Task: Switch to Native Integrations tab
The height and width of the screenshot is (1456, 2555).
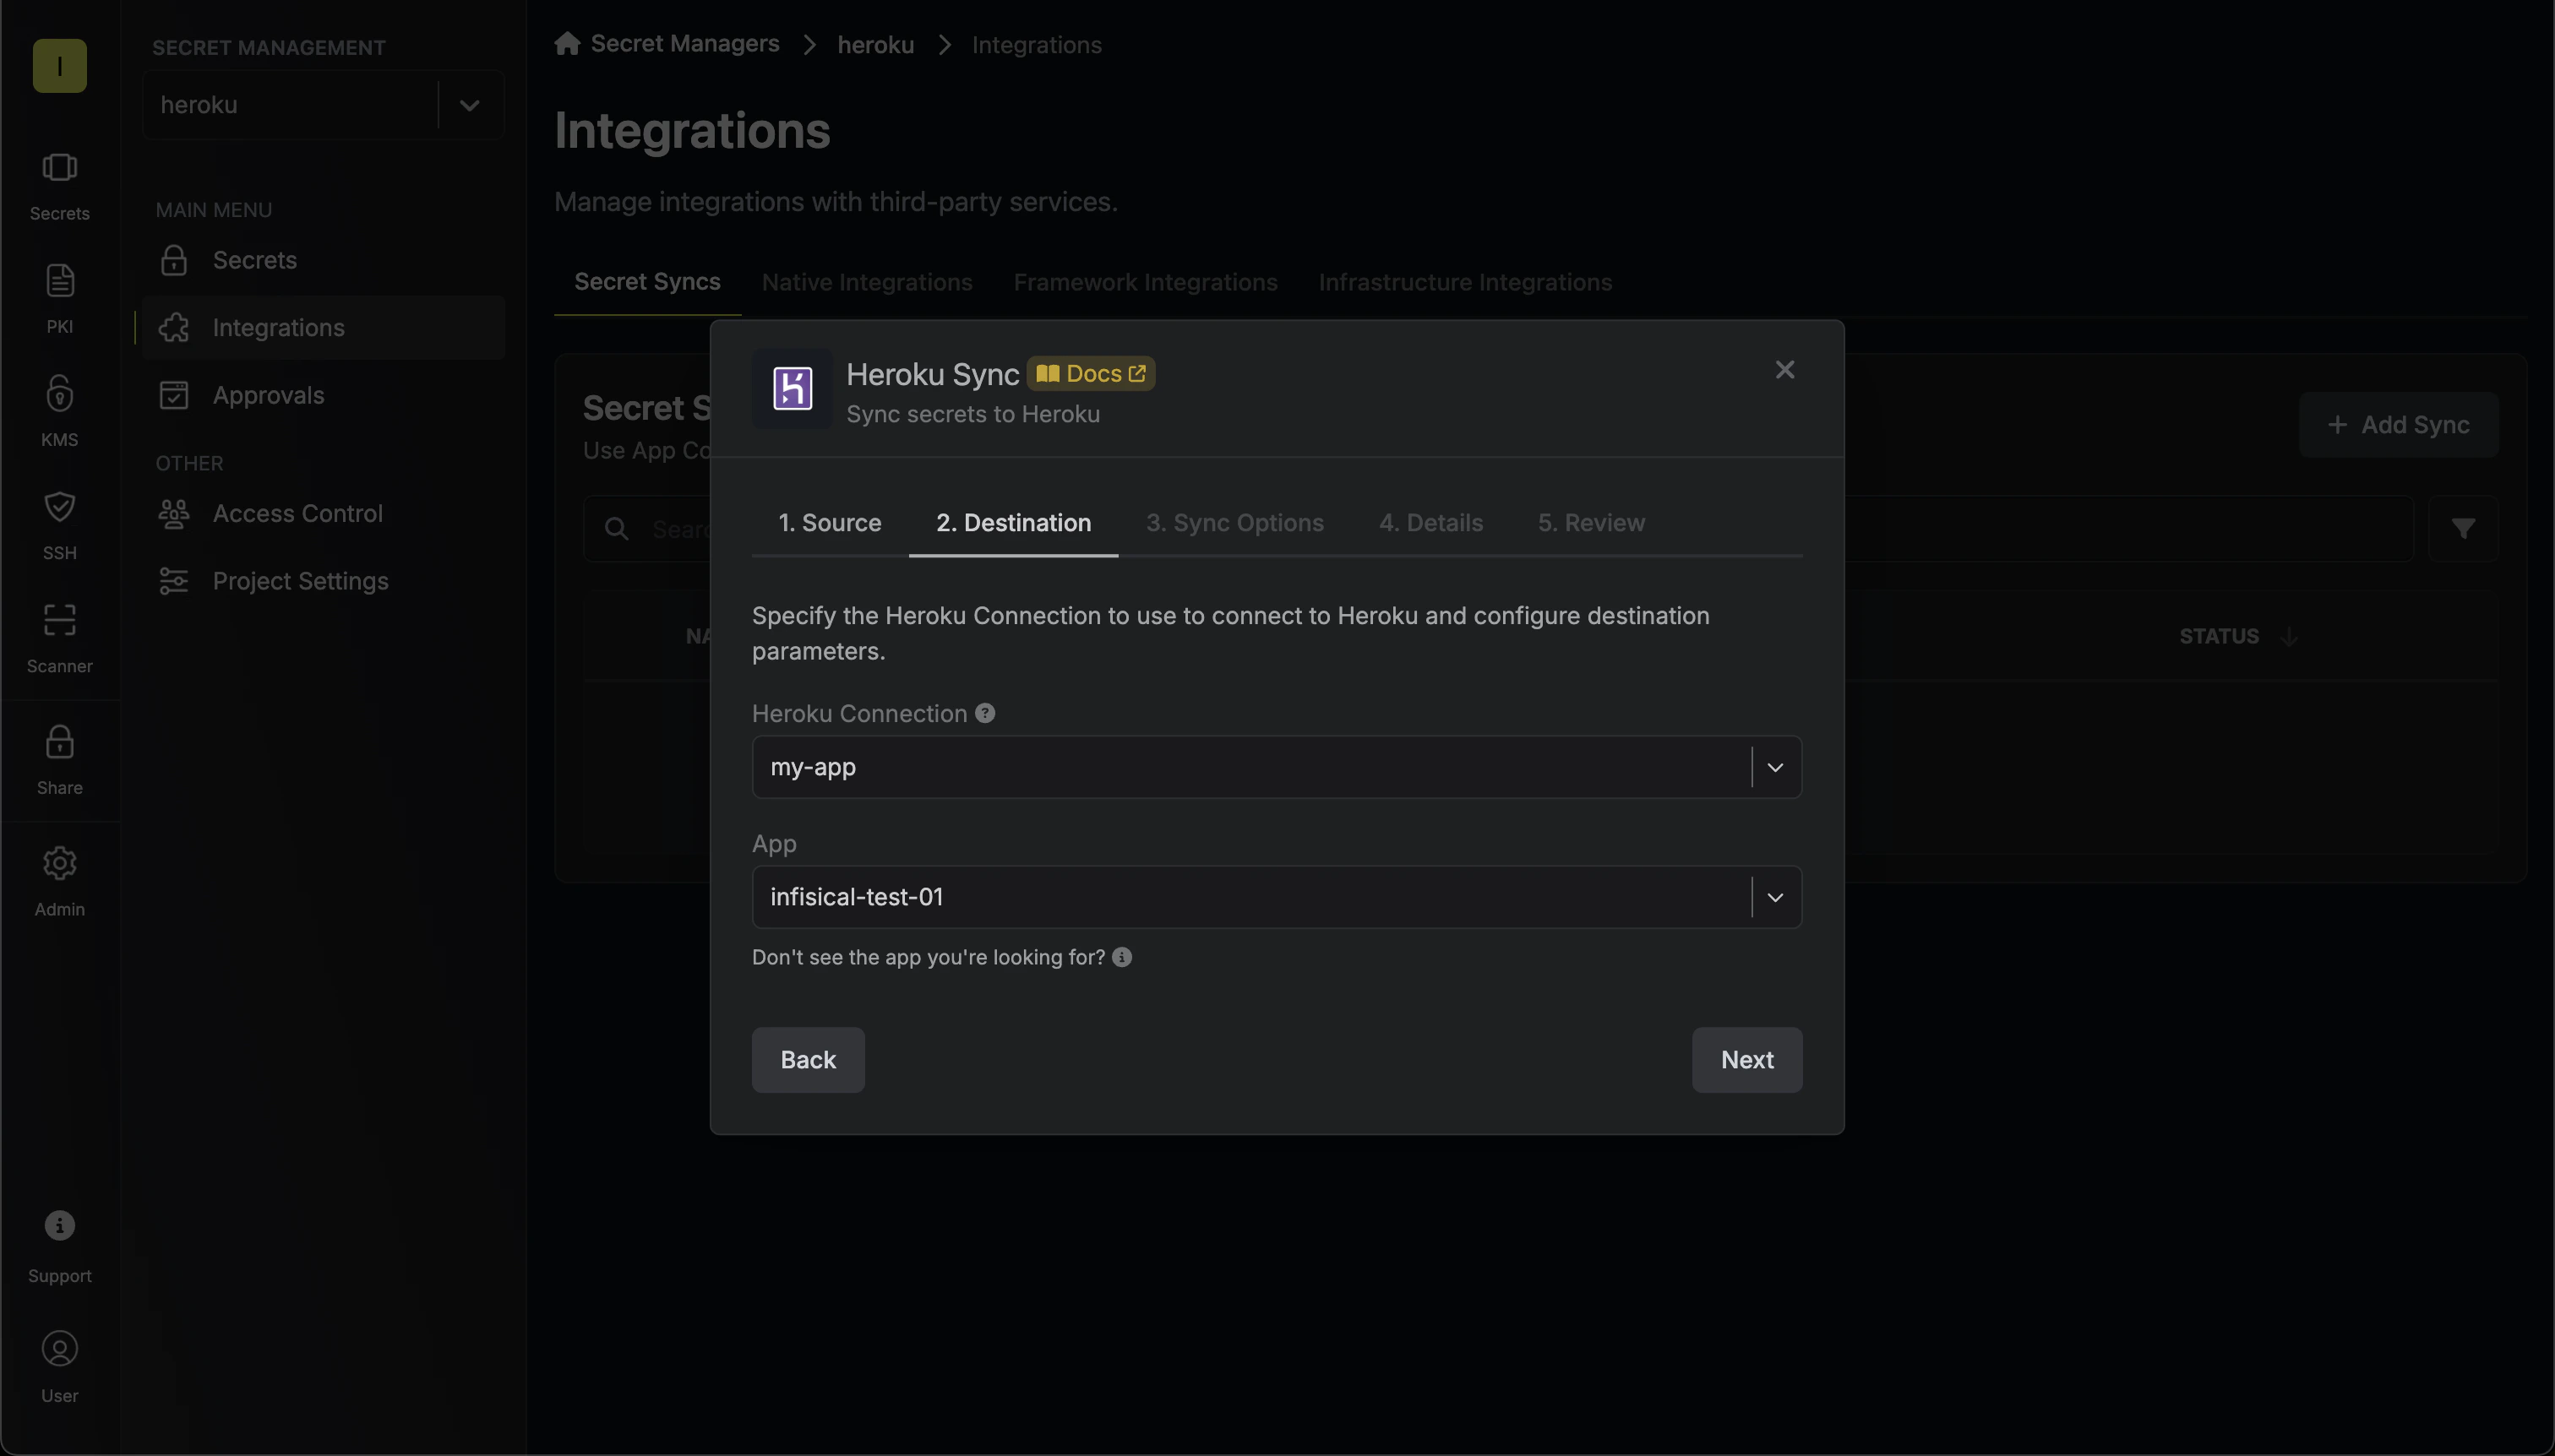Action: click(x=866, y=282)
